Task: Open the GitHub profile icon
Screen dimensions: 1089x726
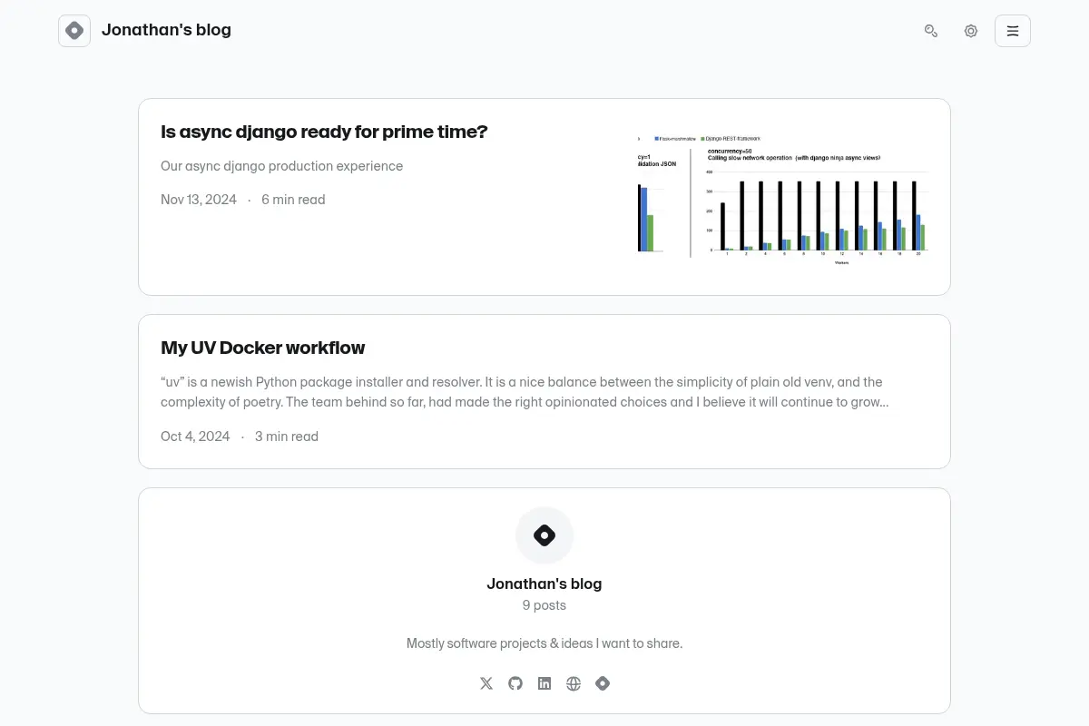Action: (515, 683)
